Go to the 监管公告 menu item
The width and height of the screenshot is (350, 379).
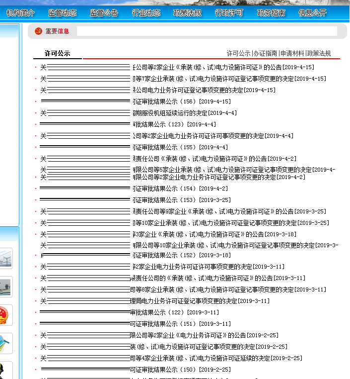click(x=104, y=13)
